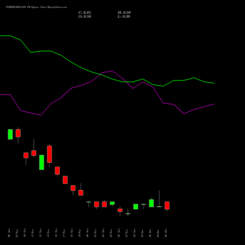
Task: Select the red candlestick for 21 Nov
Action: click(x=97, y=204)
